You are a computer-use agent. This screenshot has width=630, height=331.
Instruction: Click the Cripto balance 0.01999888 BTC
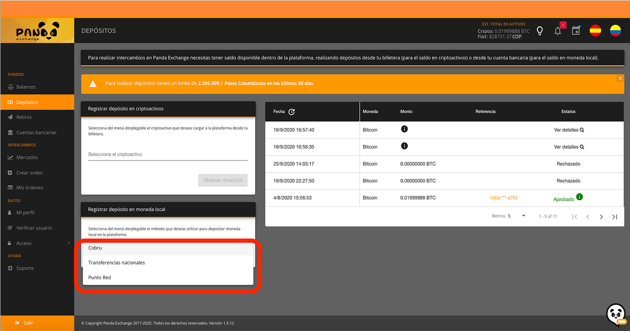[x=504, y=31]
